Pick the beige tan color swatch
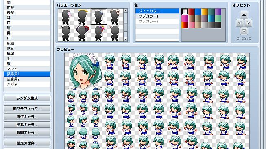266x149 pixels. [198, 25]
